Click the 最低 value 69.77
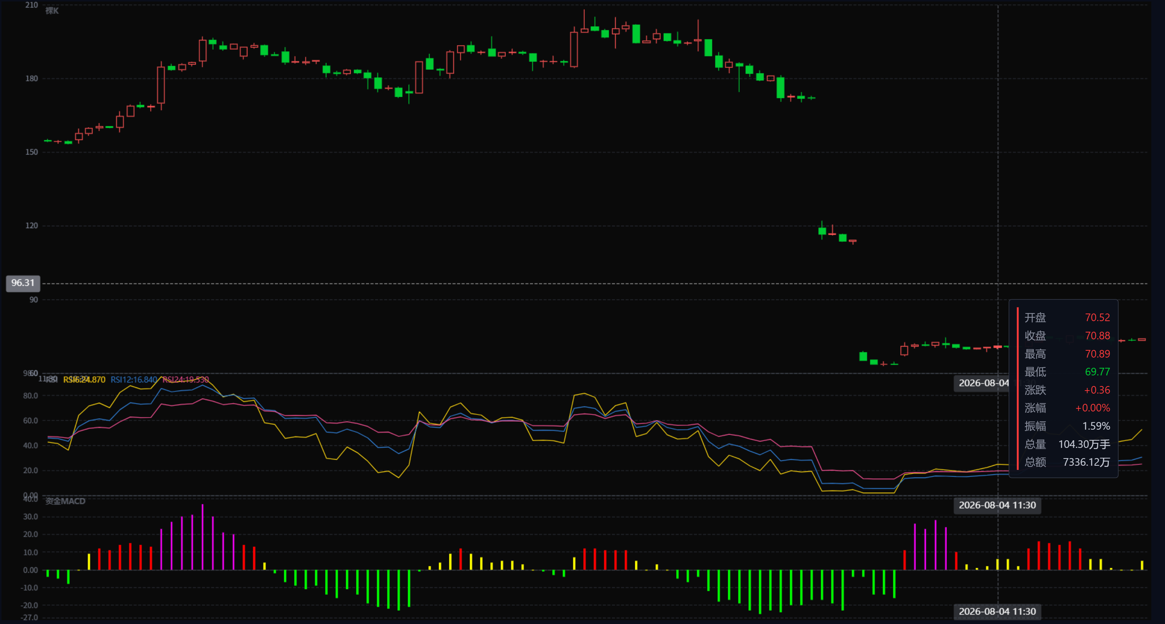 click(1097, 372)
